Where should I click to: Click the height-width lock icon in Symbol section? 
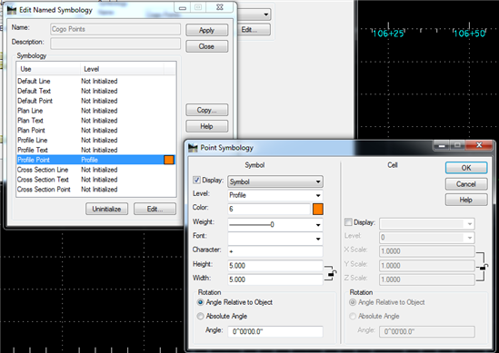coord(332,273)
